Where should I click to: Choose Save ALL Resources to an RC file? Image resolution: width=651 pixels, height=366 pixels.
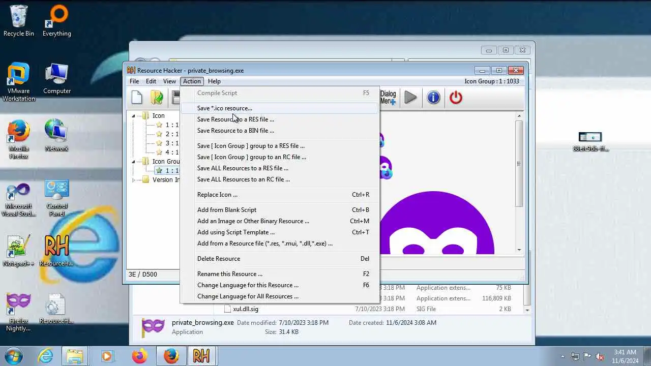pos(280,179)
